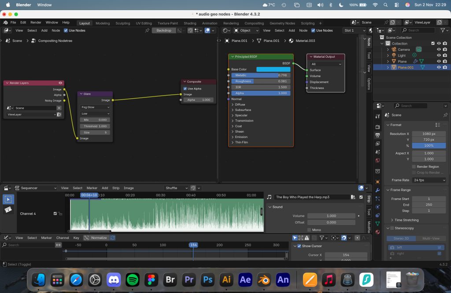
Task: Open Blender from the macOS dock
Action: (264, 279)
